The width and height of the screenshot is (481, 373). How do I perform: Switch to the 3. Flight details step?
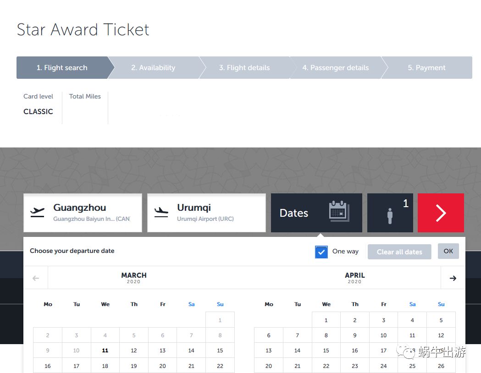pos(244,68)
